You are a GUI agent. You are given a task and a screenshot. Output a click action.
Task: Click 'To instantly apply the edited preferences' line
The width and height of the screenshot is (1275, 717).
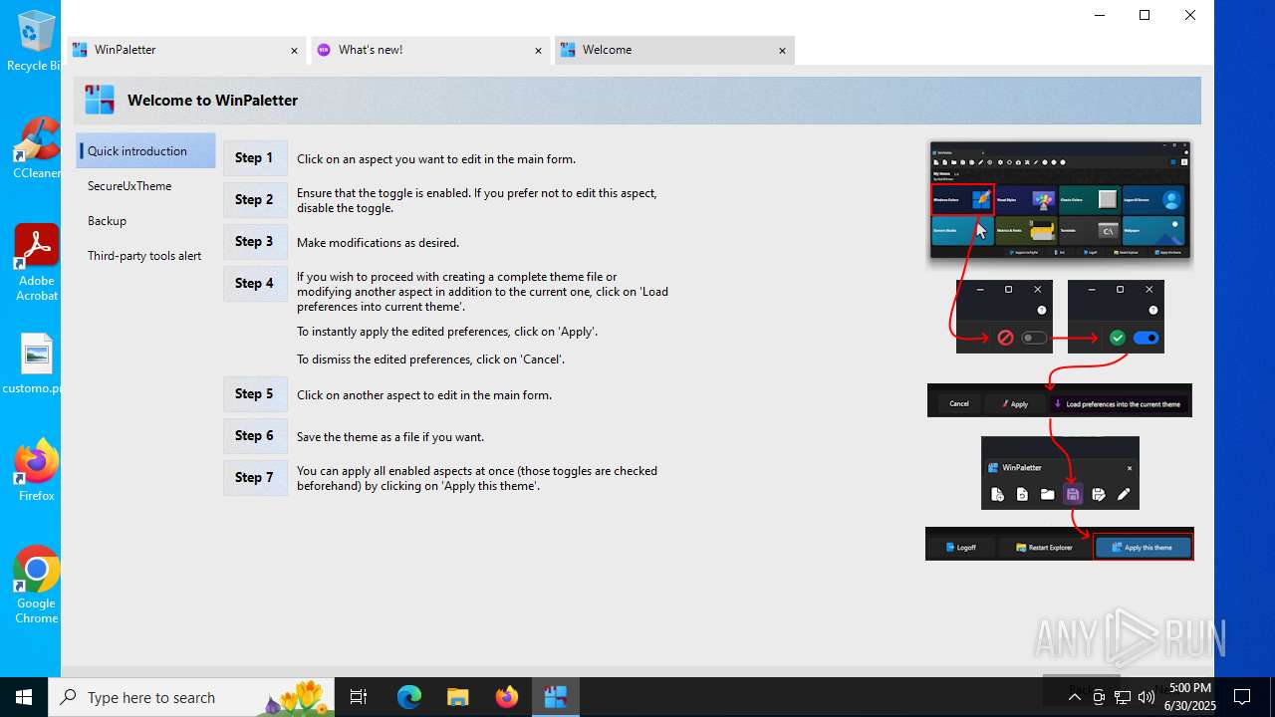point(447,332)
